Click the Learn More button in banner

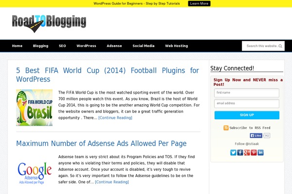(x=199, y=3)
